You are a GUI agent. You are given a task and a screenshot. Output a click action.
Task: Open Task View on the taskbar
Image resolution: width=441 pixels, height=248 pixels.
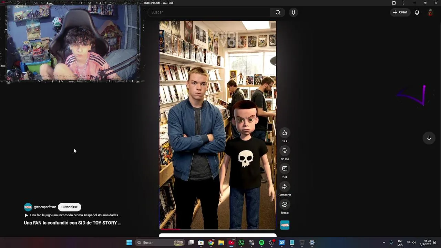(x=191, y=242)
